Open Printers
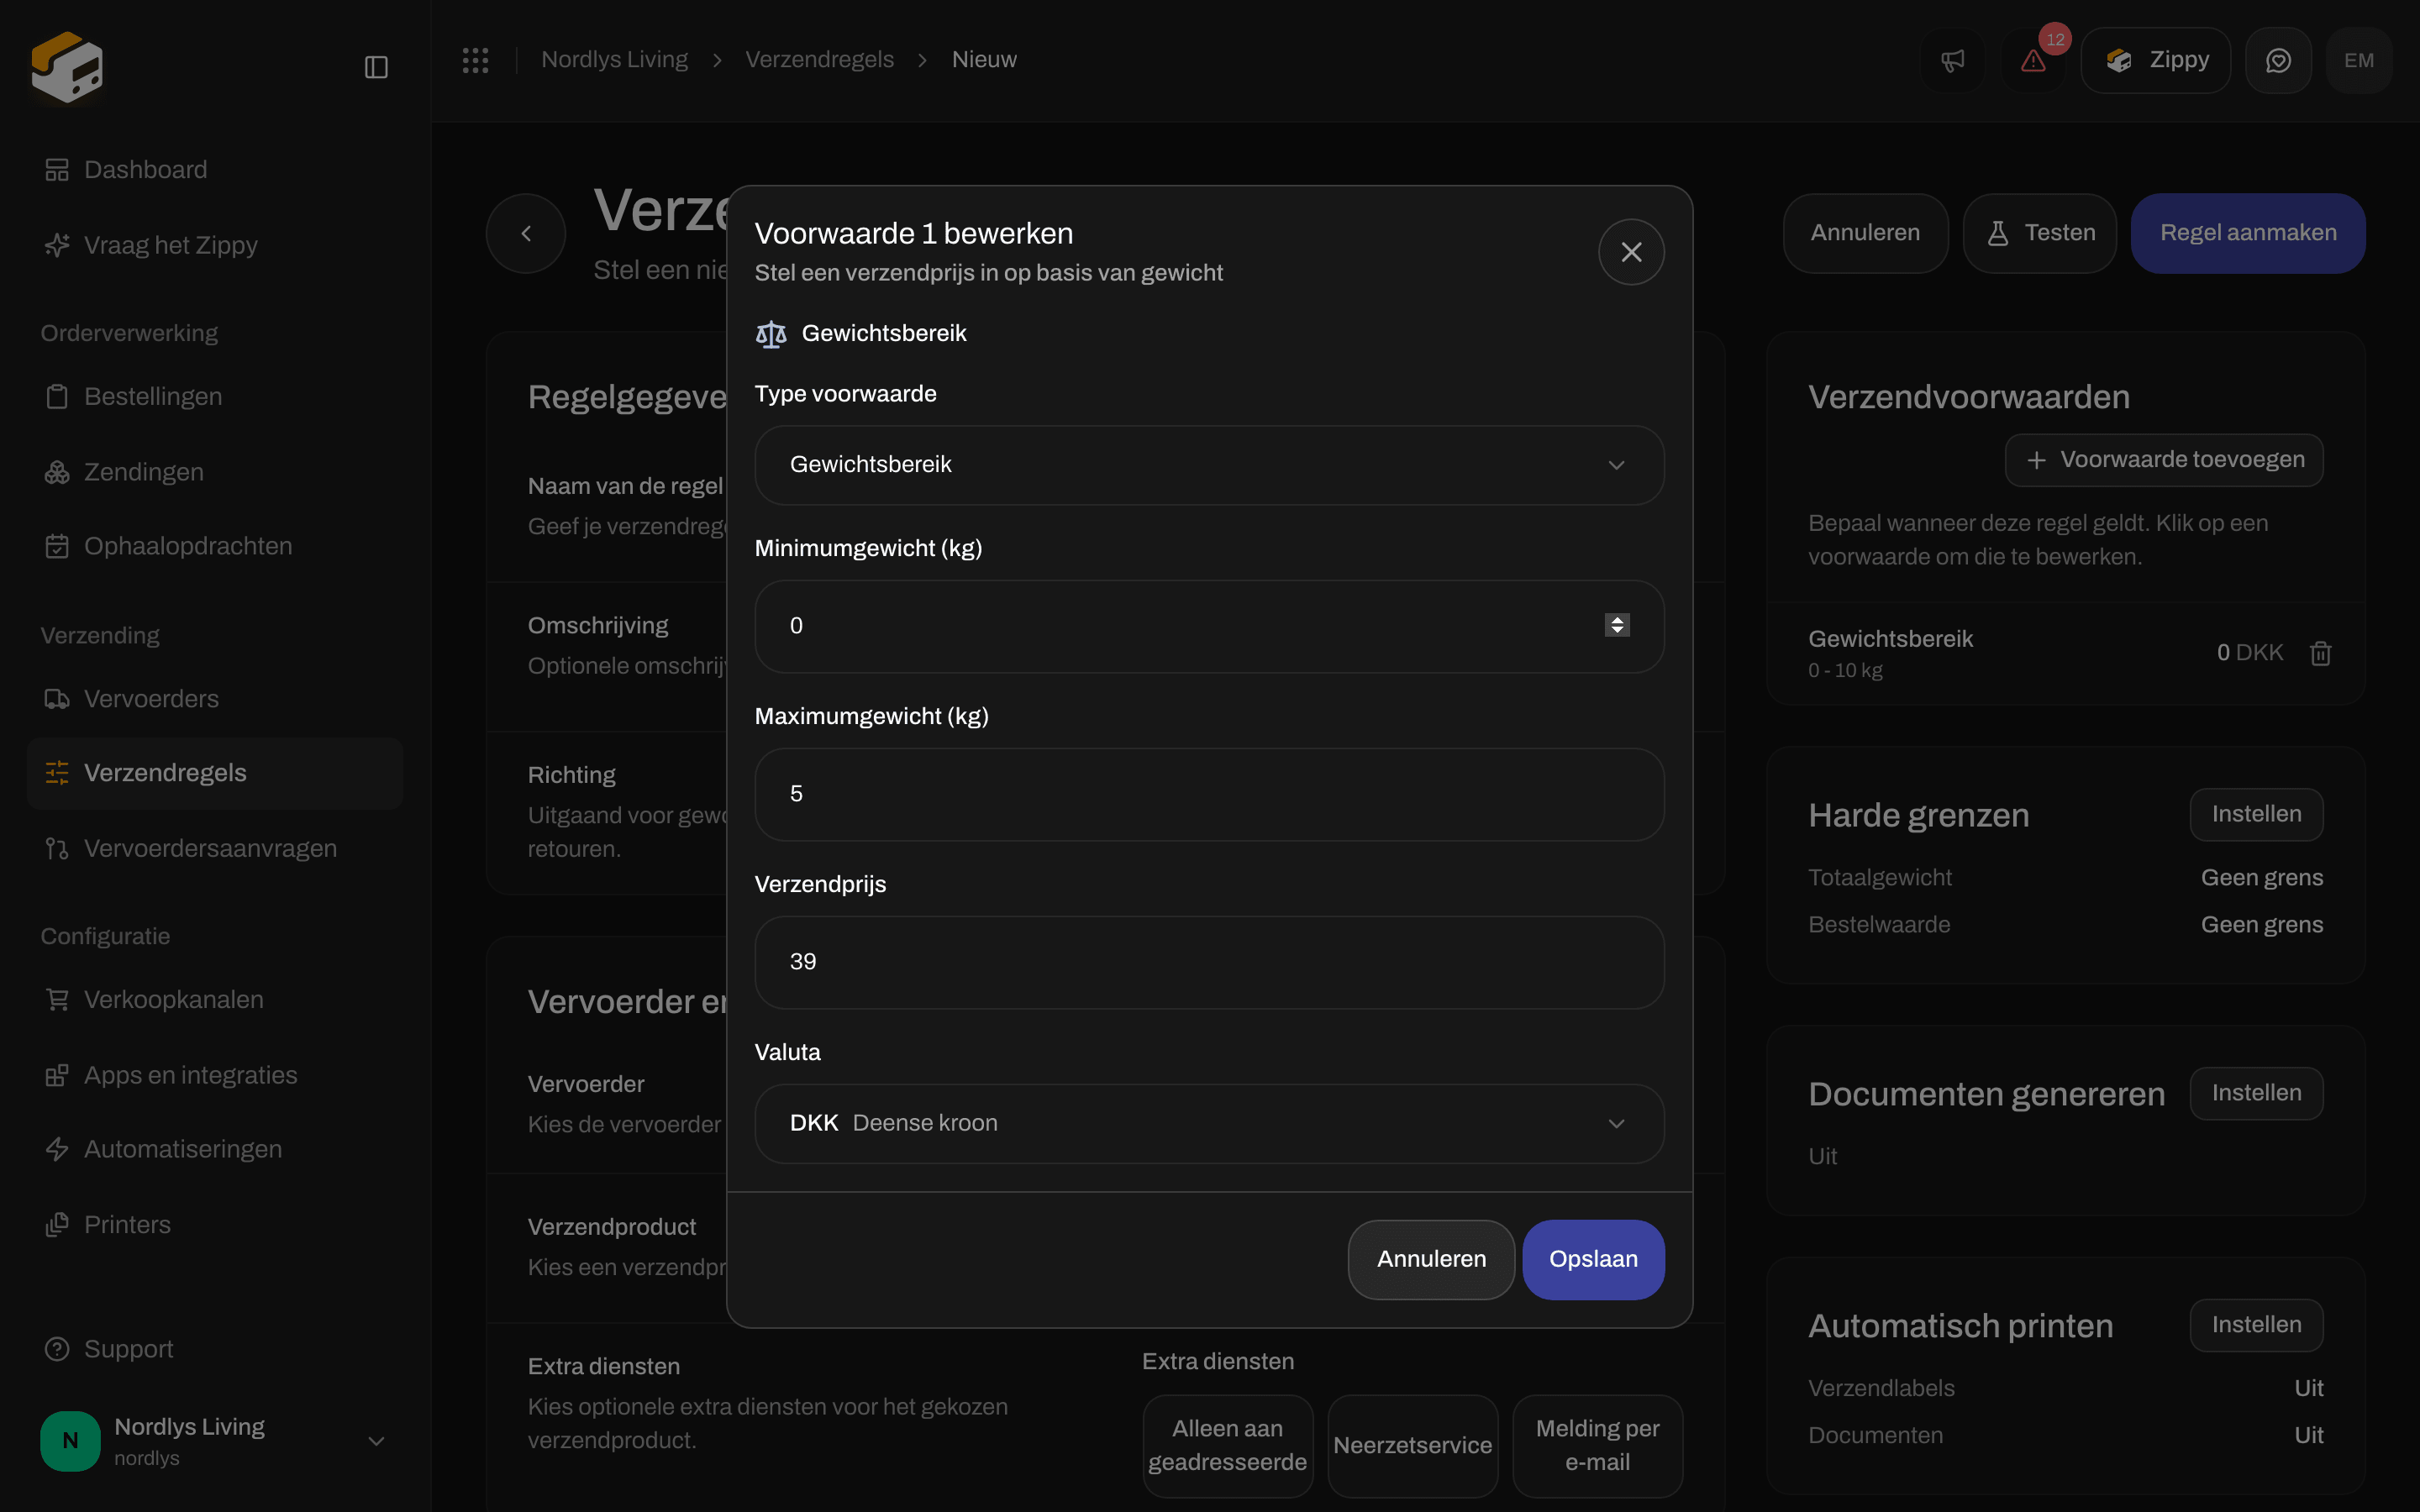Viewport: 2420px width, 1512px height. (x=215, y=1225)
